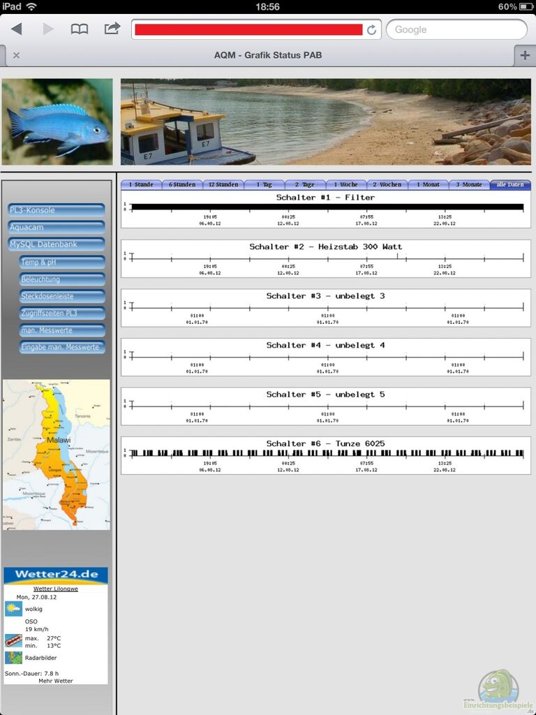Click the Radarbilder map icon
The image size is (536, 715).
13,658
